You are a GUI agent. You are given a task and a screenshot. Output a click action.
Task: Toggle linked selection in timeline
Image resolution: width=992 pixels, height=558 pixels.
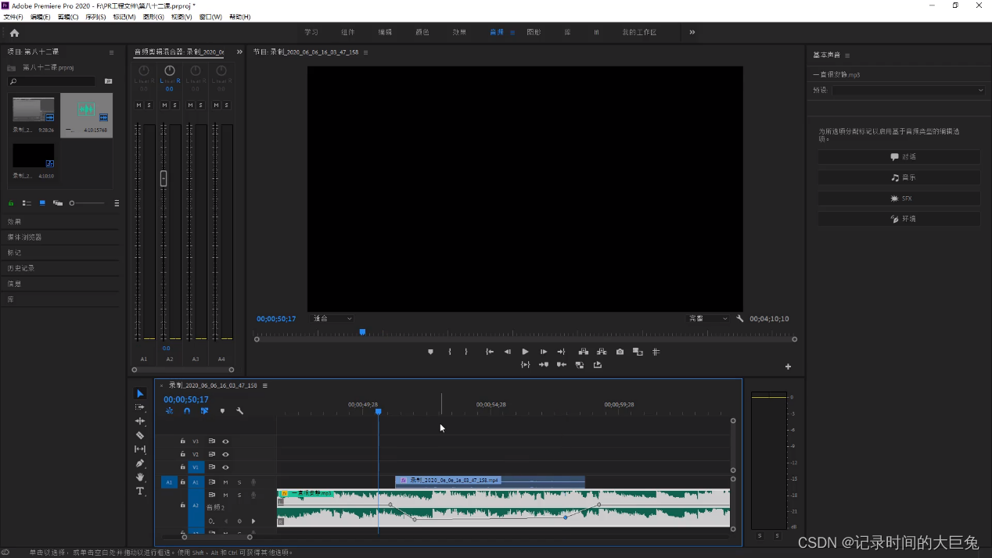click(x=204, y=411)
